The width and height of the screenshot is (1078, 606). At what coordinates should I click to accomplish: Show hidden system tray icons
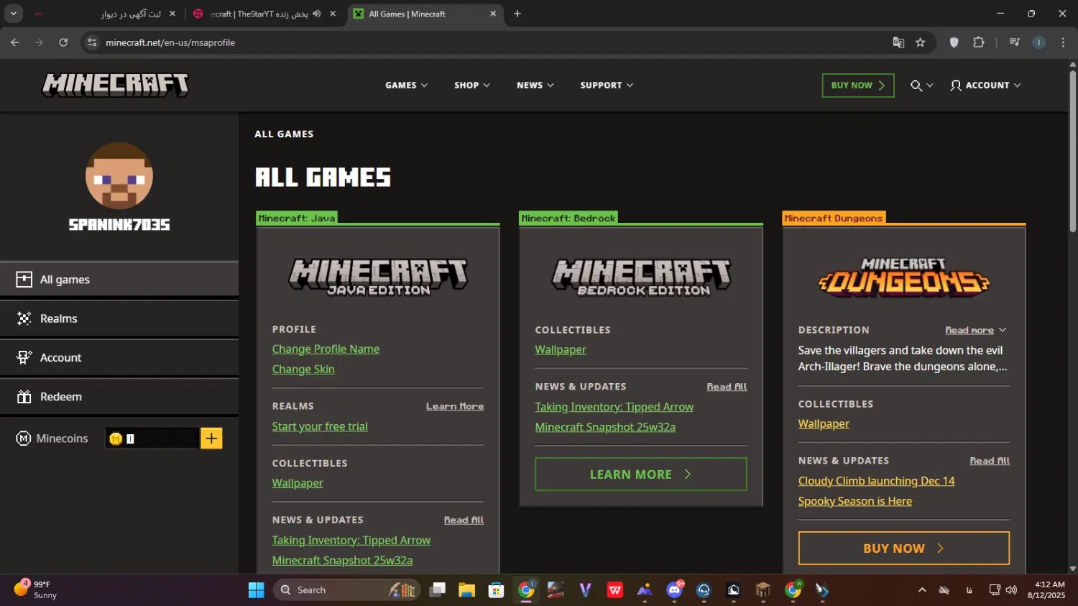click(922, 590)
